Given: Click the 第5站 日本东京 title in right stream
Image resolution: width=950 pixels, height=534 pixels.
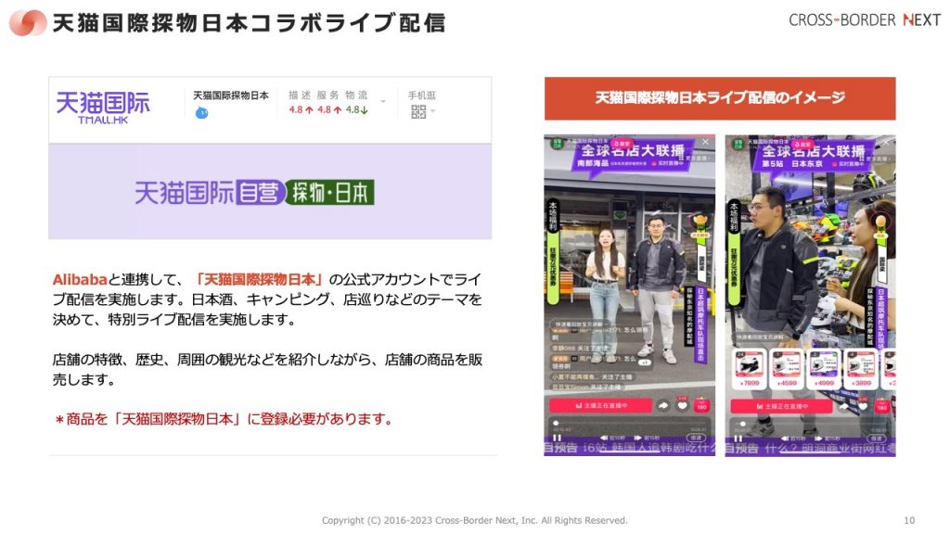Looking at the screenshot, I should coord(792,163).
